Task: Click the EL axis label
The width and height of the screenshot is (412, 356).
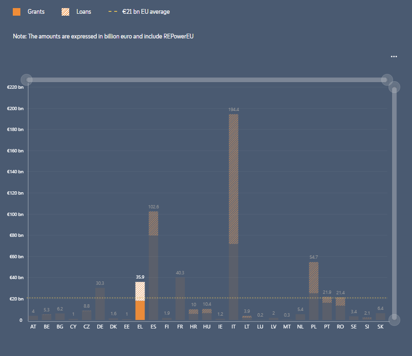Action: pos(140,327)
